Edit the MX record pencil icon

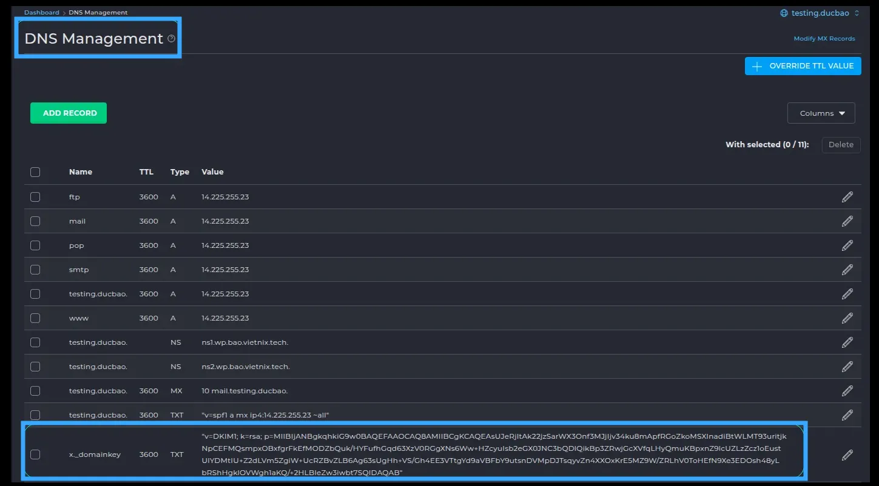(x=847, y=391)
